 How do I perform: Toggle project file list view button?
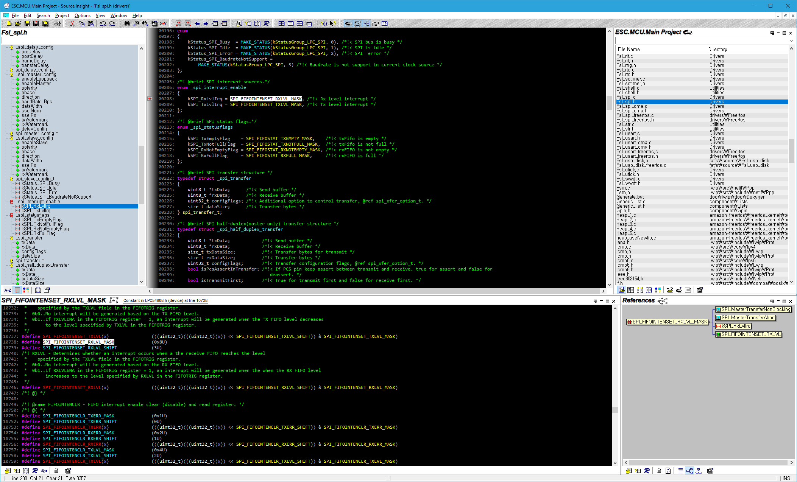(622, 290)
